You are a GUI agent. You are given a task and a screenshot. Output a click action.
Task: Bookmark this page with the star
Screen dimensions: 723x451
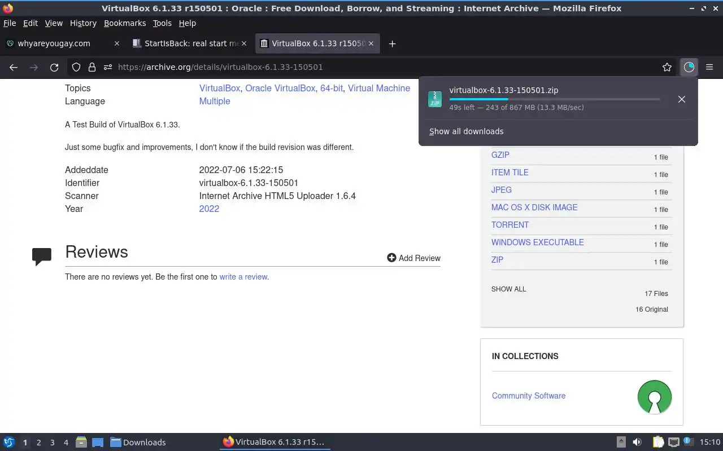click(667, 67)
